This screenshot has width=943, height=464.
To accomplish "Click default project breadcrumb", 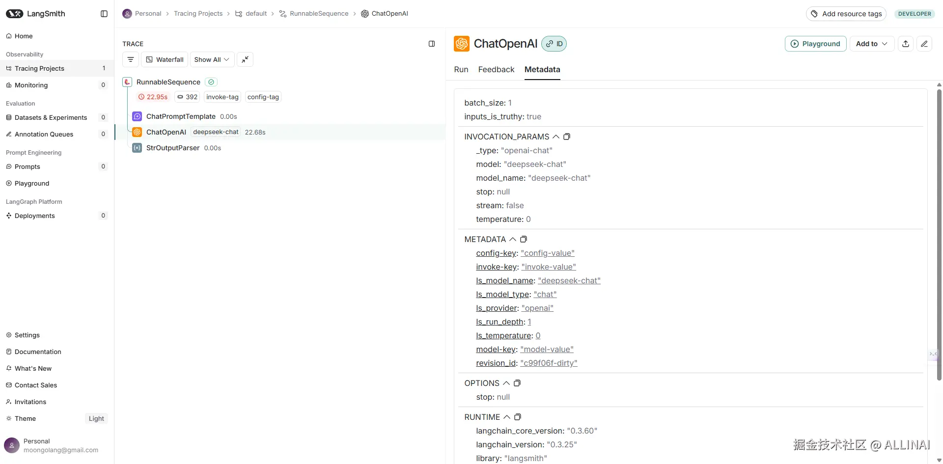I will pyautogui.click(x=251, y=14).
